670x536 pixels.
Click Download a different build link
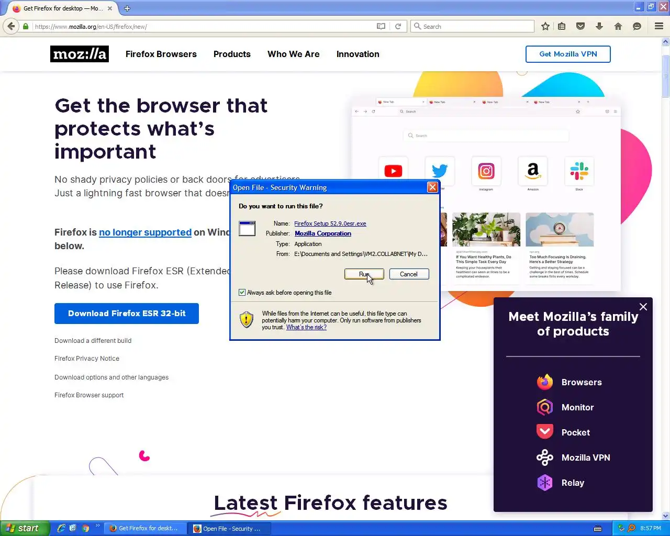[x=93, y=341]
